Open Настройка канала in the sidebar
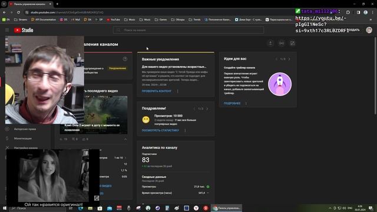 (x=26, y=148)
